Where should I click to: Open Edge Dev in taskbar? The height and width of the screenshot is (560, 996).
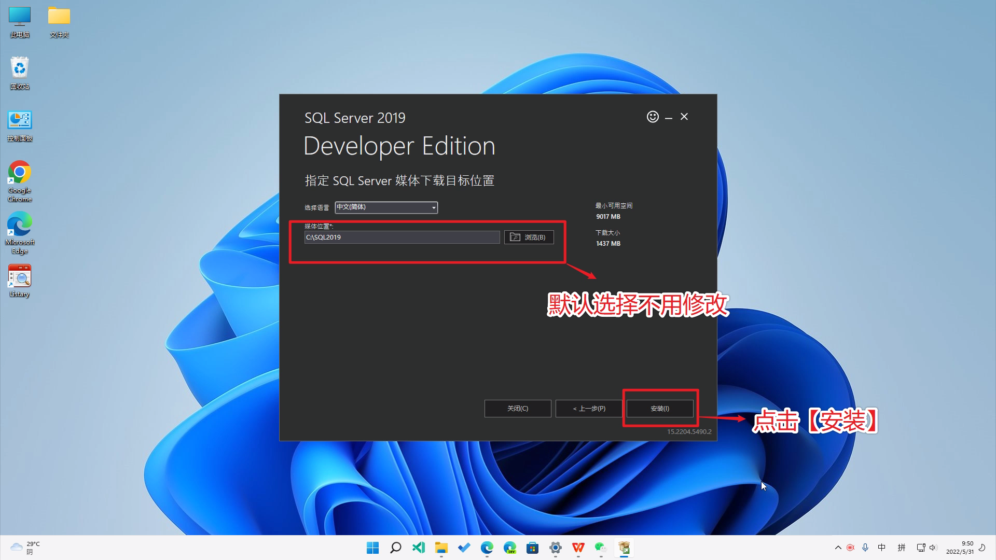[x=509, y=548]
